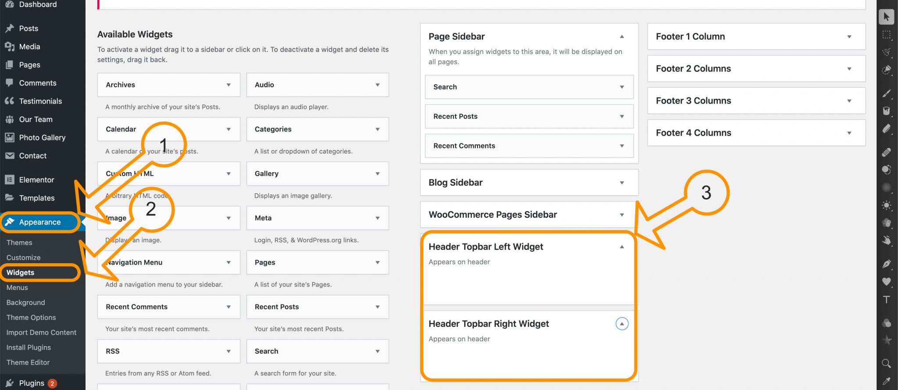
Task: Expand the Footer 3 Columns area
Action: click(849, 100)
